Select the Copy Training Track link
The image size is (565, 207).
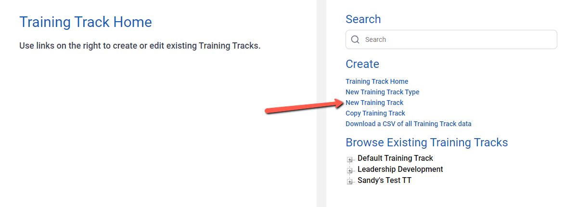pyautogui.click(x=375, y=113)
